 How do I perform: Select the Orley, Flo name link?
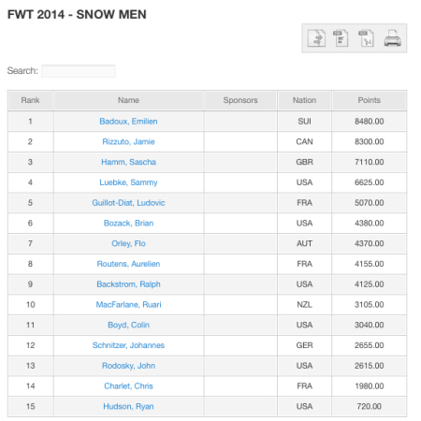click(128, 243)
